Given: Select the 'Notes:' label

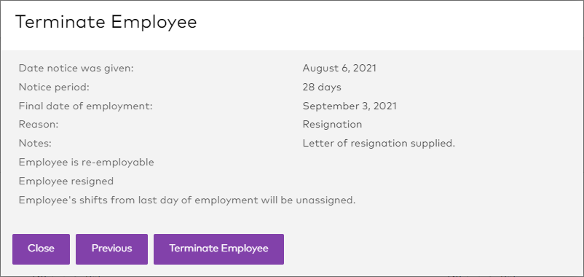Looking at the screenshot, I should coord(35,143).
